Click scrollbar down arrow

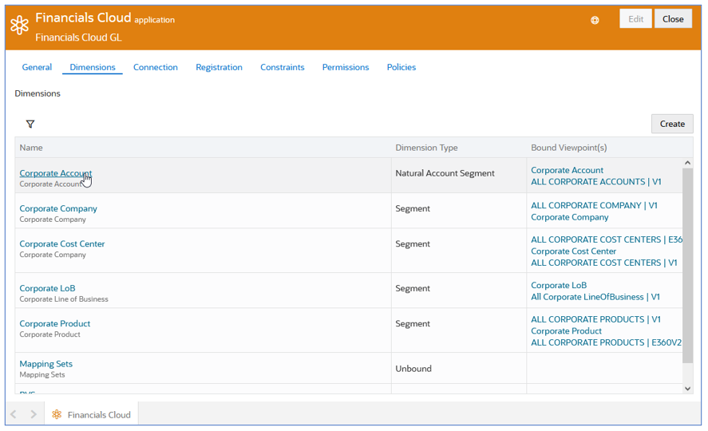[x=687, y=389]
